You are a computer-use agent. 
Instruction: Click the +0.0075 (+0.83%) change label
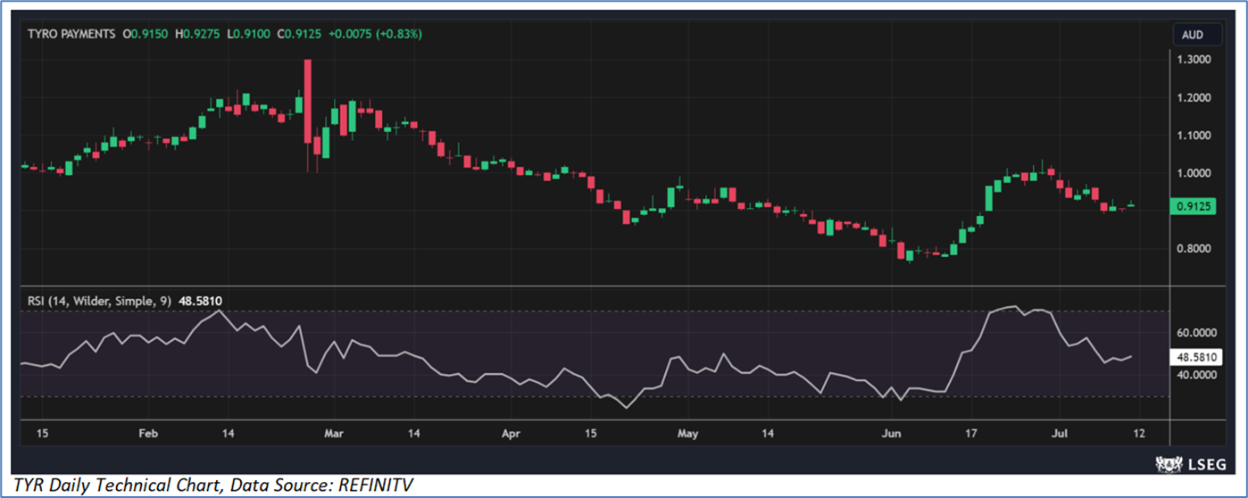(375, 33)
